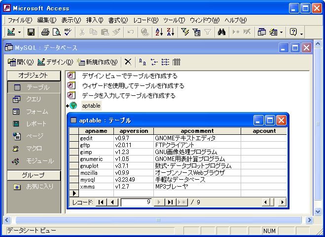Select the aptable linked table
The width and height of the screenshot is (325, 237).
[91, 106]
